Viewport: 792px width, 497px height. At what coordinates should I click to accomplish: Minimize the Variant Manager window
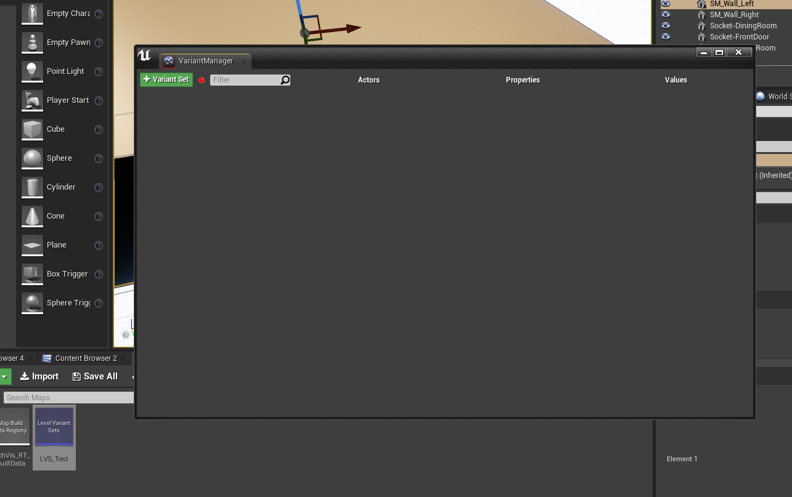pos(704,52)
